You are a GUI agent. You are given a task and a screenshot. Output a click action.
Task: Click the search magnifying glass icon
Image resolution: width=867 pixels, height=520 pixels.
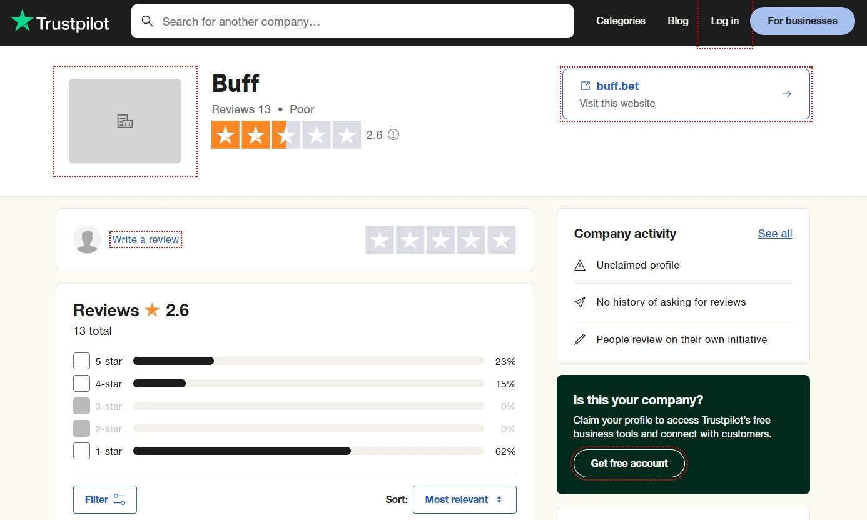pyautogui.click(x=147, y=21)
